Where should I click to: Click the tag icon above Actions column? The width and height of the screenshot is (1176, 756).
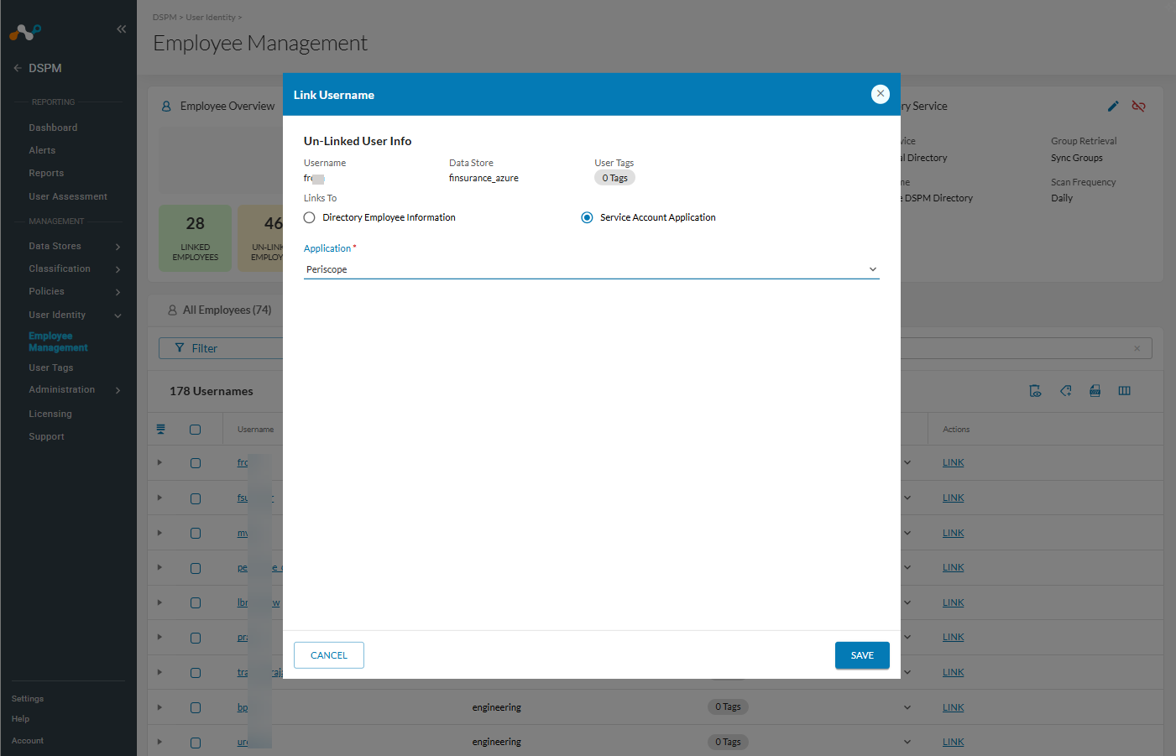(1065, 391)
